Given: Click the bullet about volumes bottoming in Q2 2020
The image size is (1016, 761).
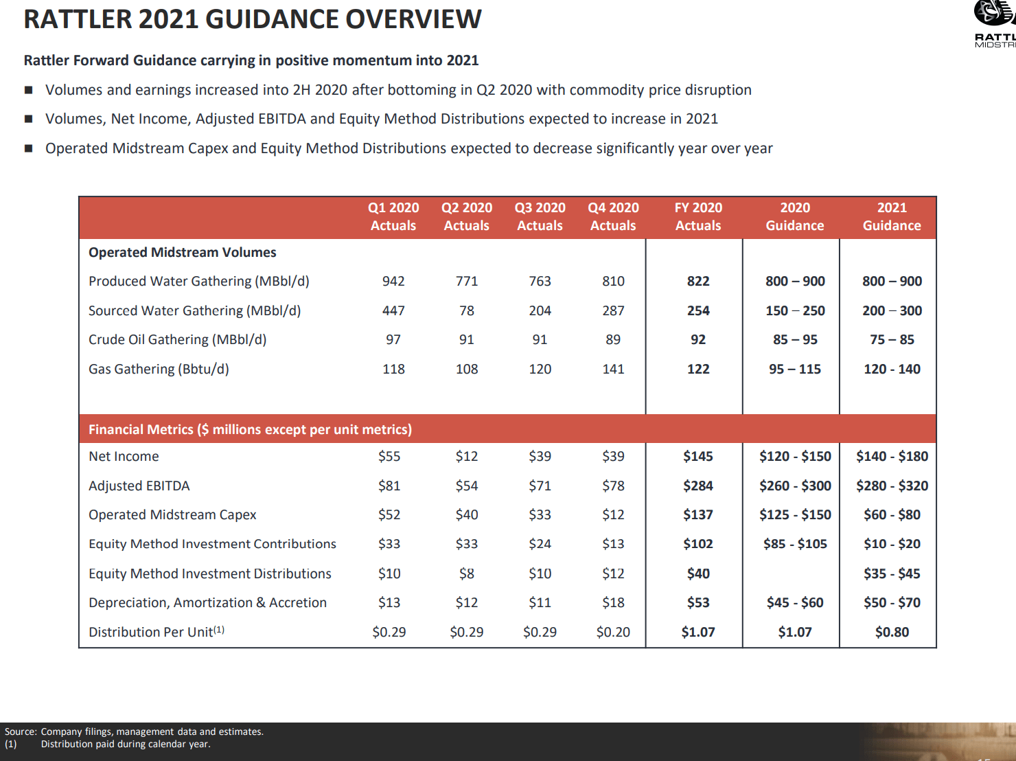Looking at the screenshot, I should 398,90.
